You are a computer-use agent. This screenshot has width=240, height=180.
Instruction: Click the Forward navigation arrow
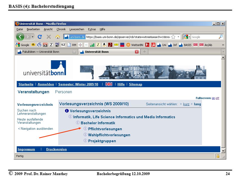(x=28, y=37)
